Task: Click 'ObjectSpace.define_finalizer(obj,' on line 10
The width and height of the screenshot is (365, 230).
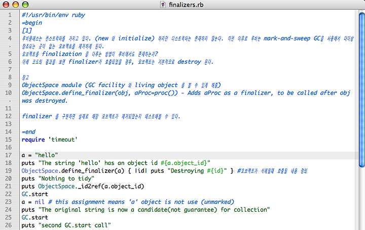Action: click(x=76, y=93)
